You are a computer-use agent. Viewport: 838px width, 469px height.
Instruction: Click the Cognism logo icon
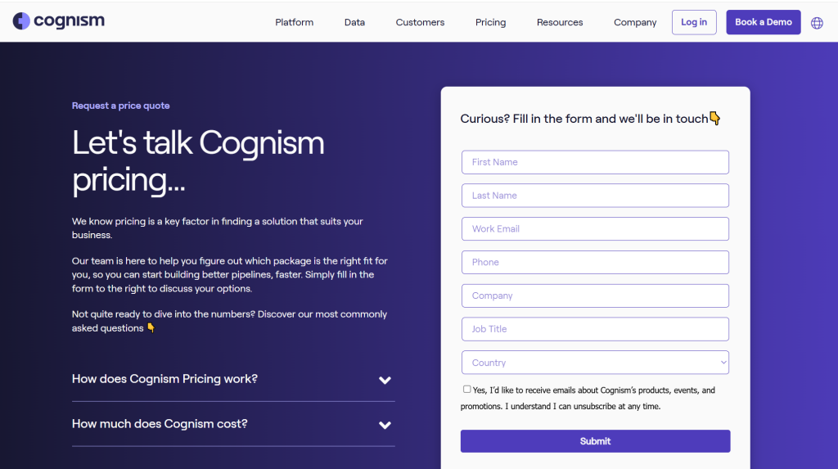[21, 21]
